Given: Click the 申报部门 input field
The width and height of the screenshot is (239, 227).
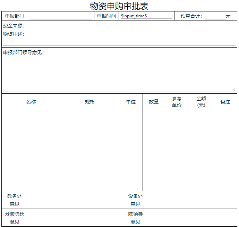Looking at the screenshot, I should 61,16.
